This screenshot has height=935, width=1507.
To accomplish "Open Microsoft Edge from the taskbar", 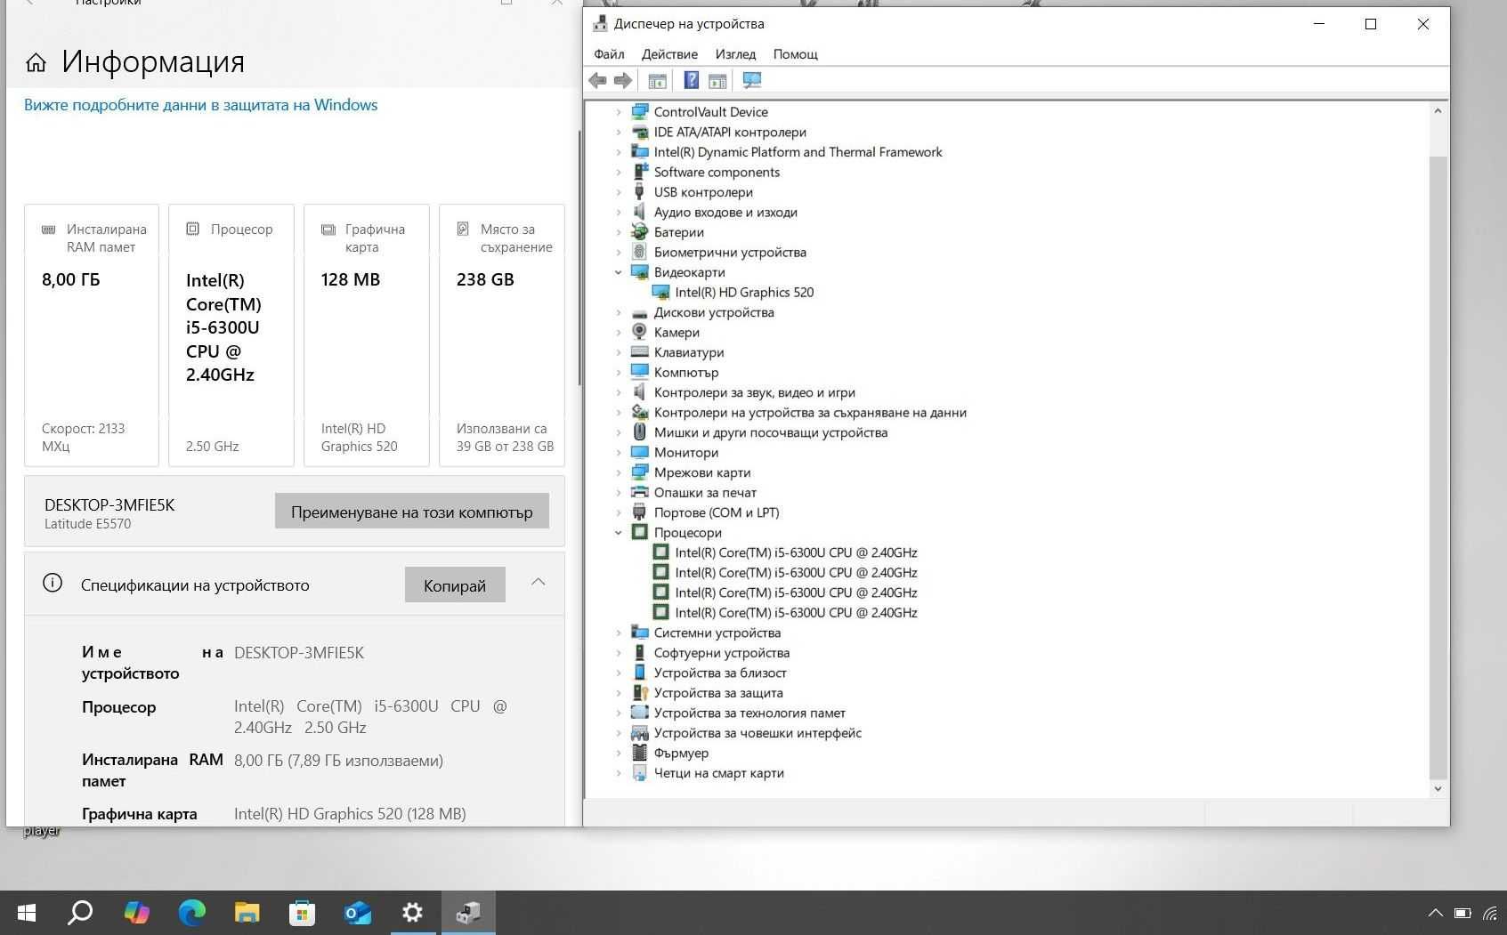I will [191, 913].
